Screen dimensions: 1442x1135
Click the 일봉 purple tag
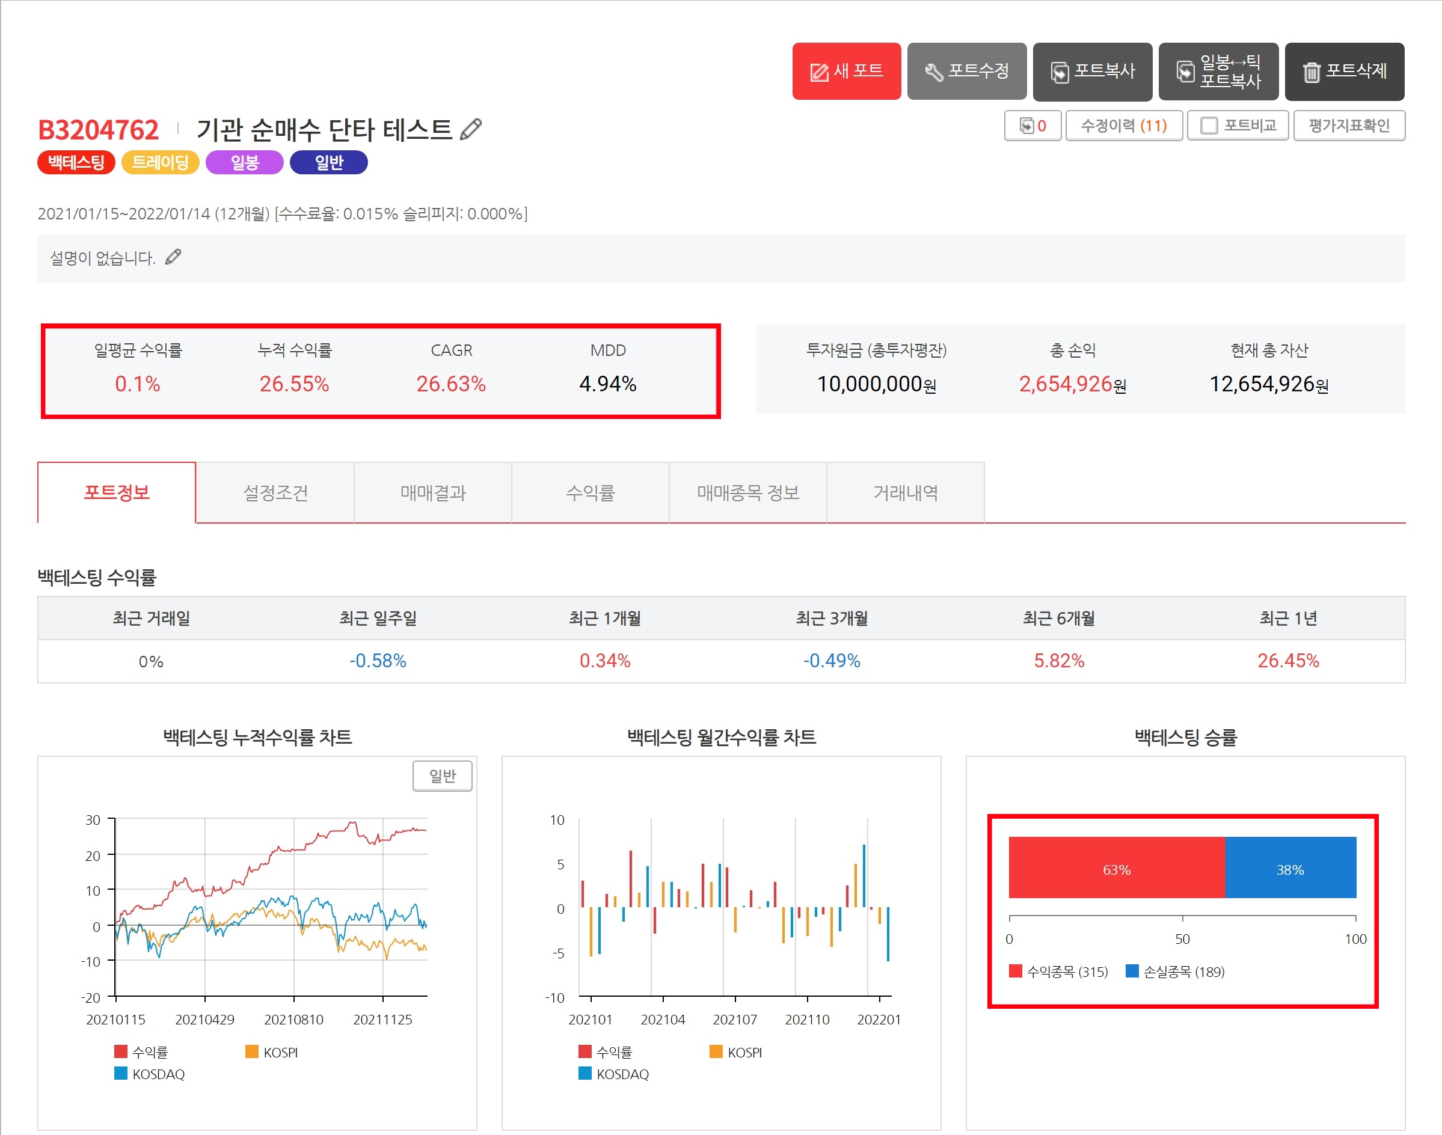(x=245, y=162)
